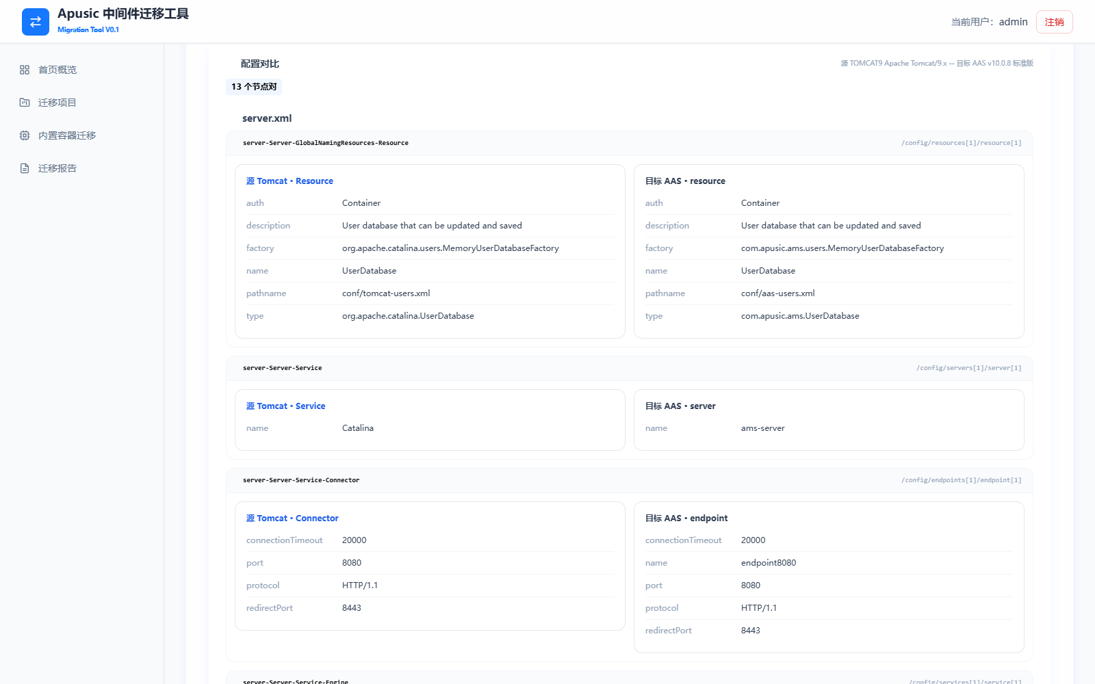Click the /config/resources[1]/resource[1] path
This screenshot has width=1095, height=684.
(x=962, y=143)
